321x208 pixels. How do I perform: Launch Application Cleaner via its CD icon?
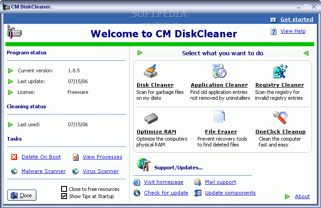(x=219, y=71)
